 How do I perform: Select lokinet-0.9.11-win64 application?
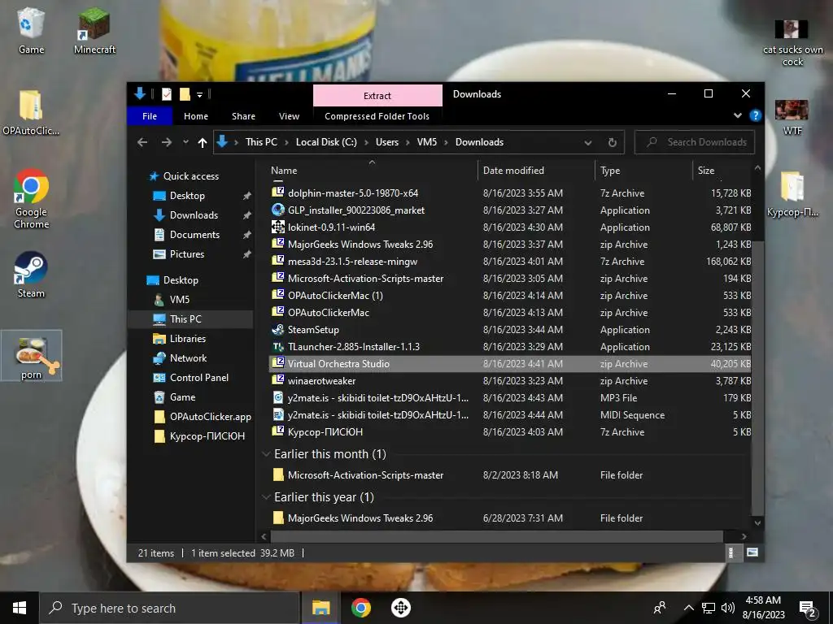point(510,227)
